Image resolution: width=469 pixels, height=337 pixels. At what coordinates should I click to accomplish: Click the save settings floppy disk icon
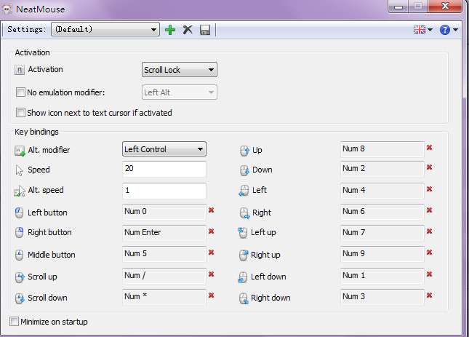[205, 30]
